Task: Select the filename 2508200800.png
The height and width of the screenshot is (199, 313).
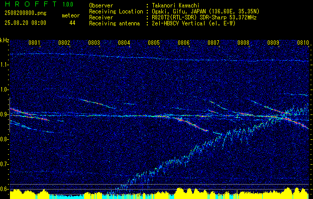Action: pyautogui.click(x=25, y=13)
